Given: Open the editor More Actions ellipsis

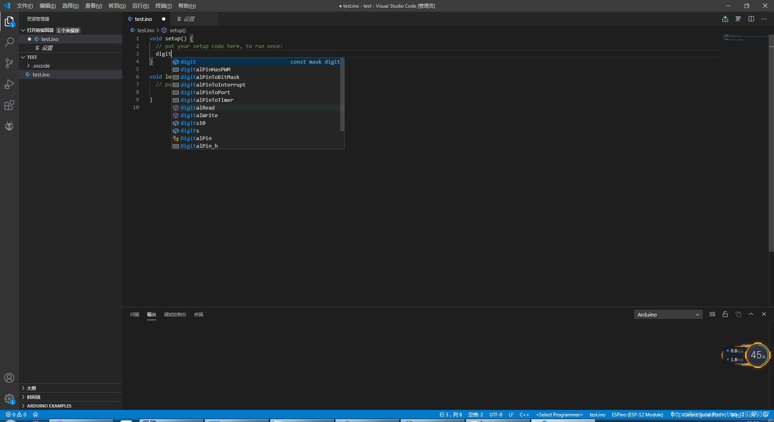Looking at the screenshot, I should click(x=764, y=19).
